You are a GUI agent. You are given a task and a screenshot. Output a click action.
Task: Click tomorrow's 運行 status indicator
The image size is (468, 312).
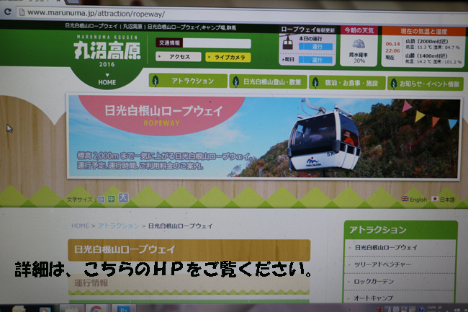316,60
